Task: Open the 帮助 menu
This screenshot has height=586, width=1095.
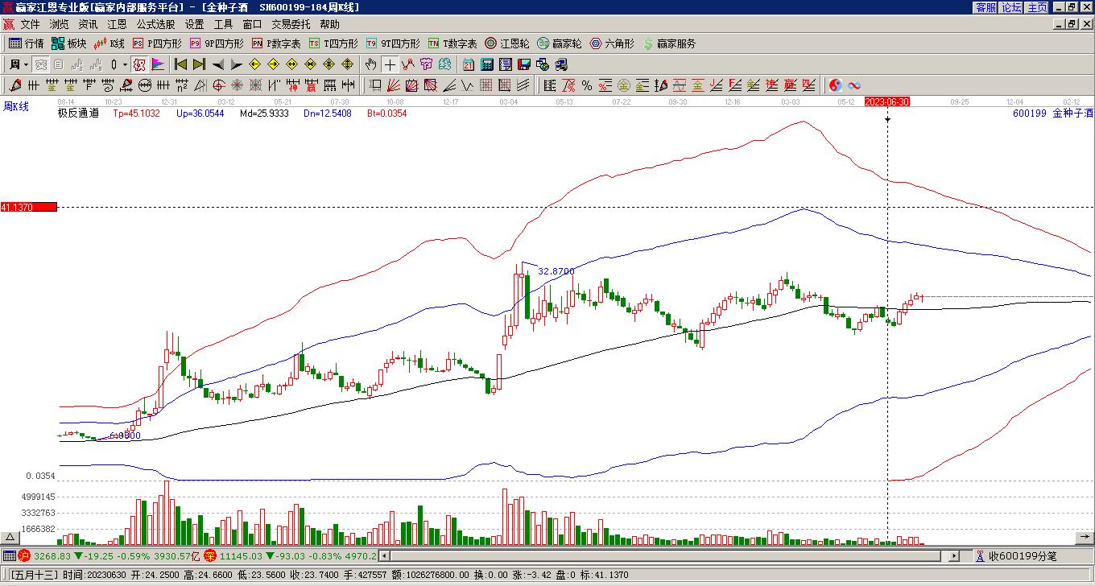Action: (x=329, y=24)
